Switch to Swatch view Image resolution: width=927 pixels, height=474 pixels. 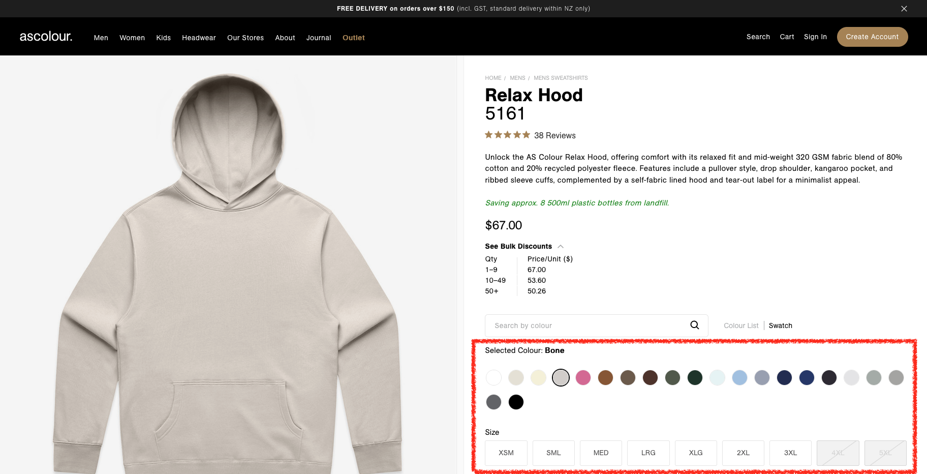point(780,325)
